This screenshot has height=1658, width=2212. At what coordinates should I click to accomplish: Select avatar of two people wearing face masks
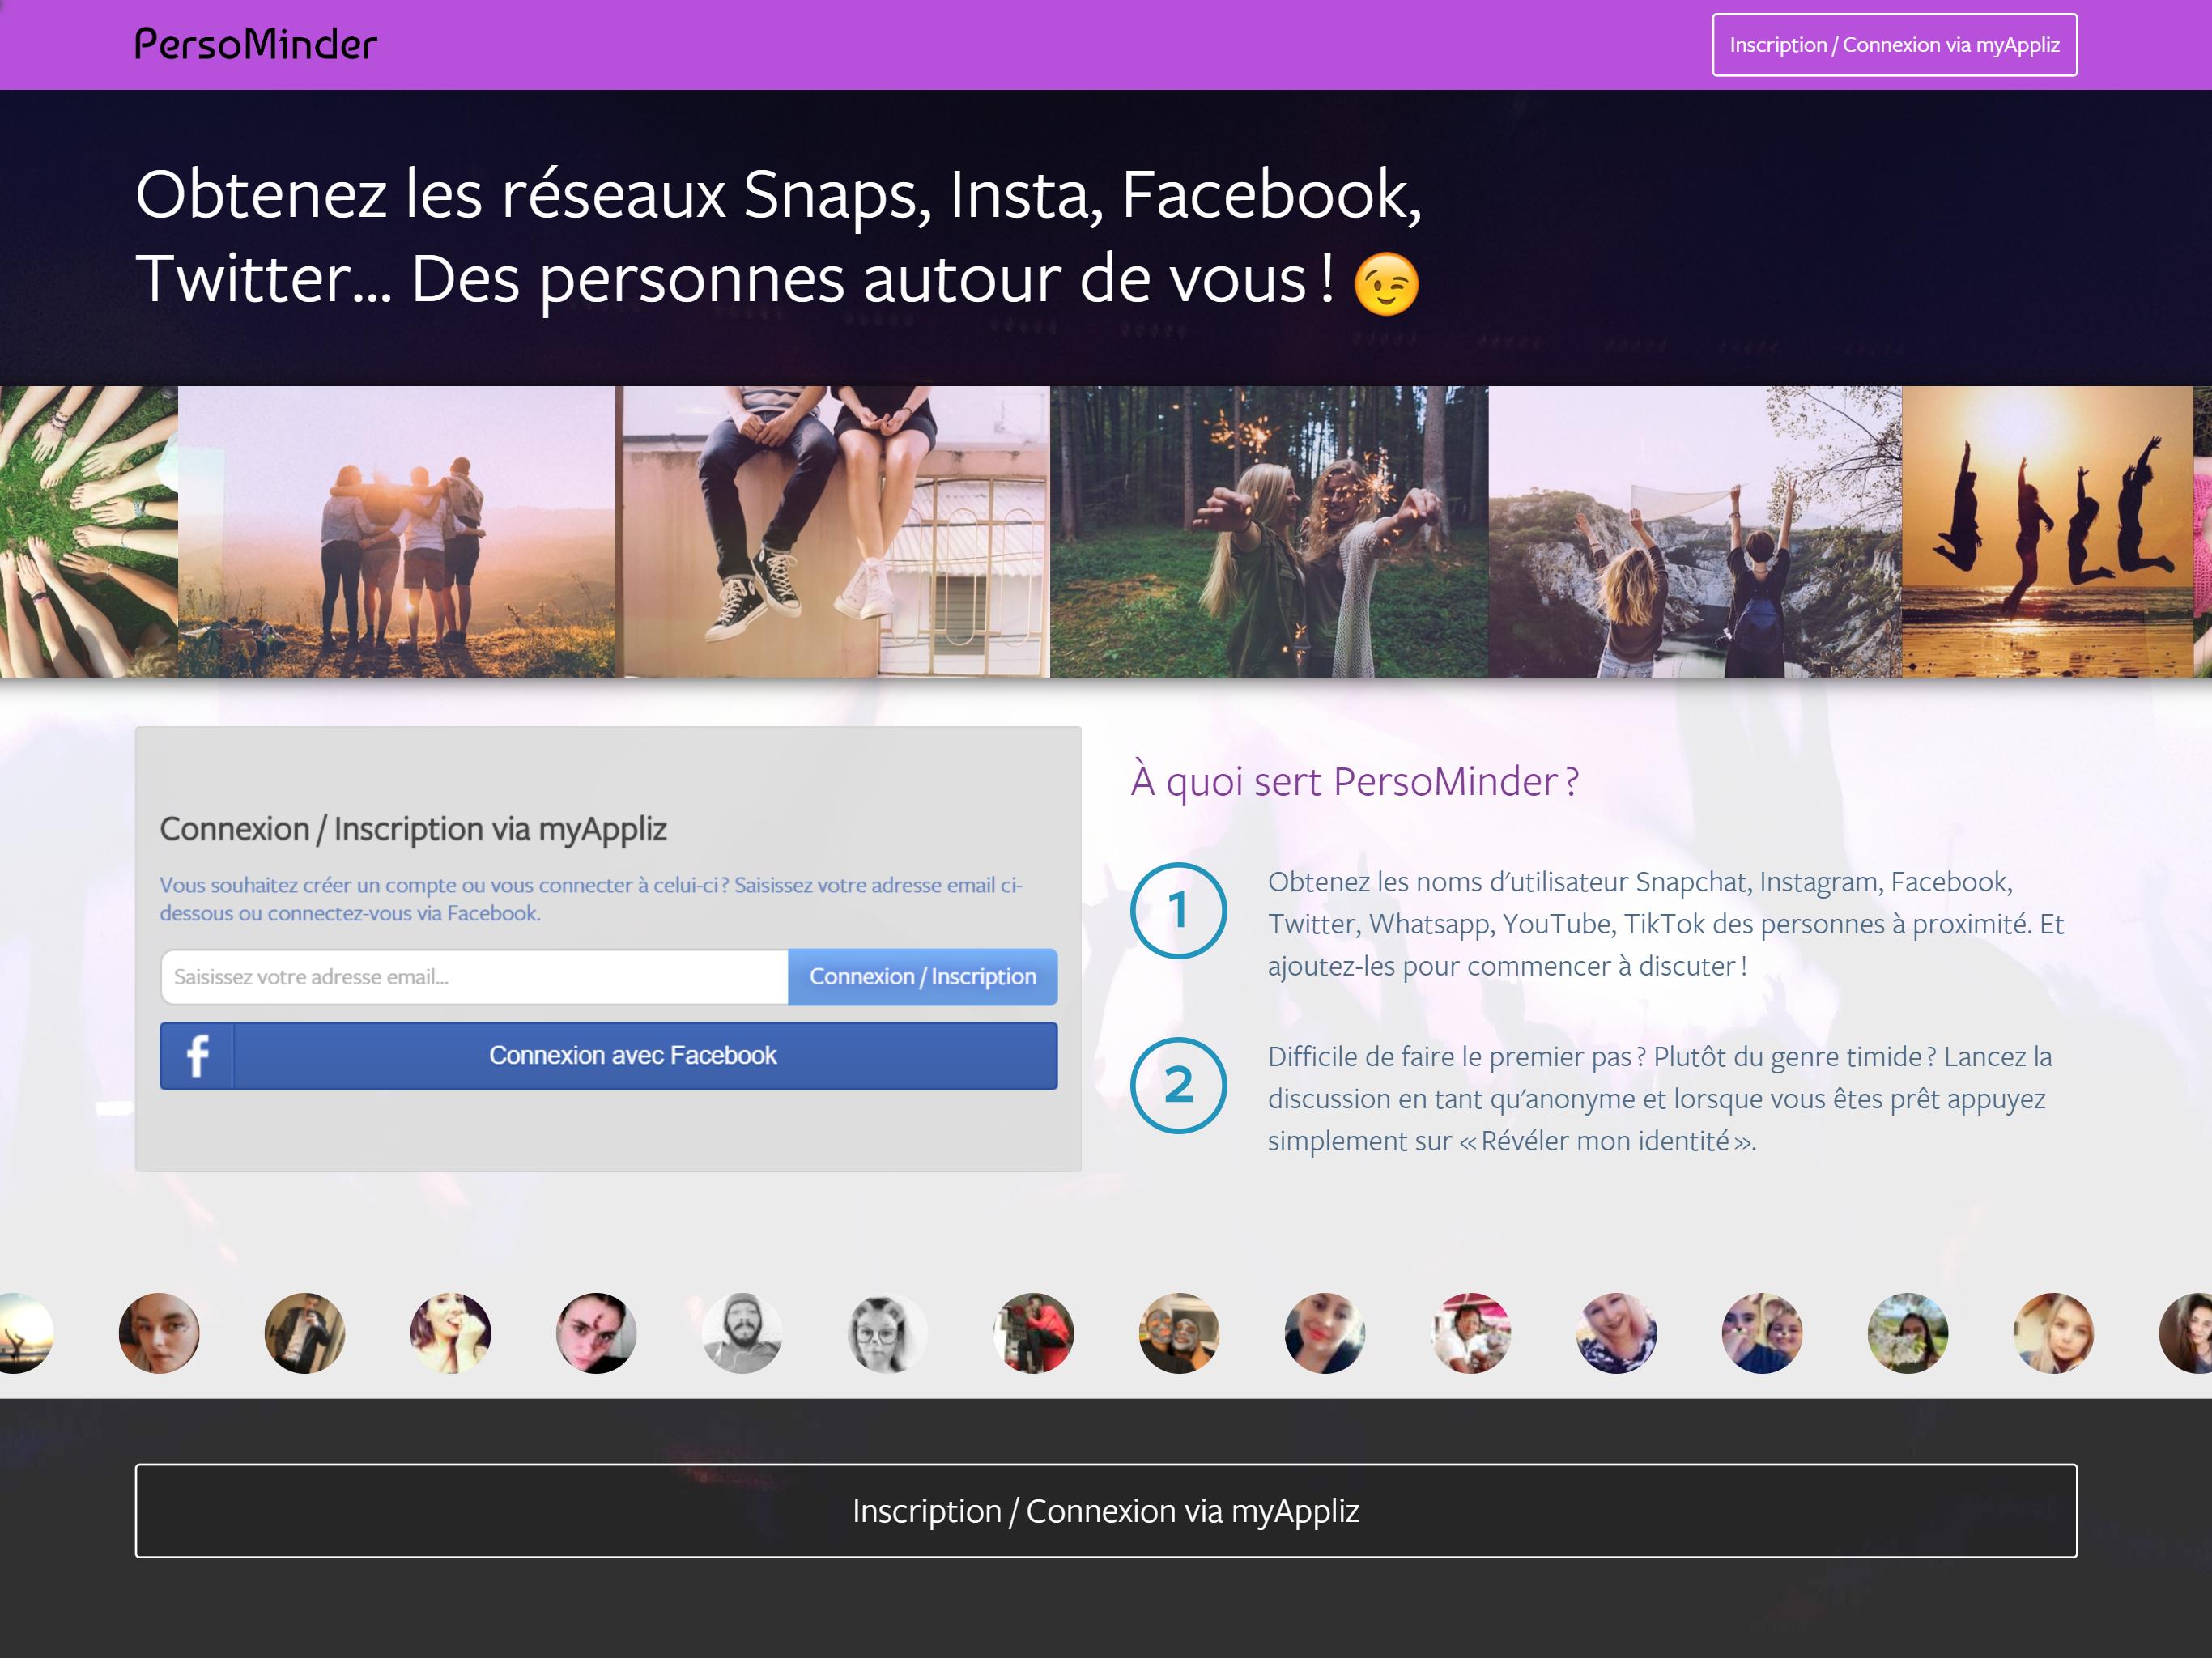(x=1178, y=1333)
